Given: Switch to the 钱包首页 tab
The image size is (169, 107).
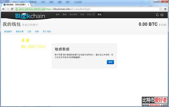Looking at the screenshot, I should point(8,32).
